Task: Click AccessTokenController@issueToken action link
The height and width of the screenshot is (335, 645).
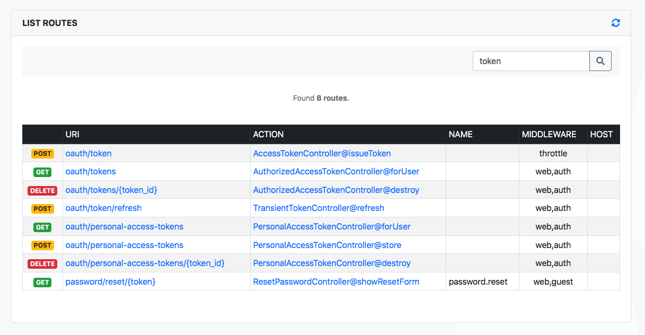Action: click(322, 153)
